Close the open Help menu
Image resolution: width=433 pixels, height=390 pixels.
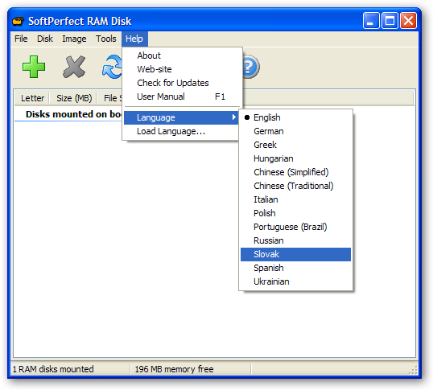pos(134,39)
